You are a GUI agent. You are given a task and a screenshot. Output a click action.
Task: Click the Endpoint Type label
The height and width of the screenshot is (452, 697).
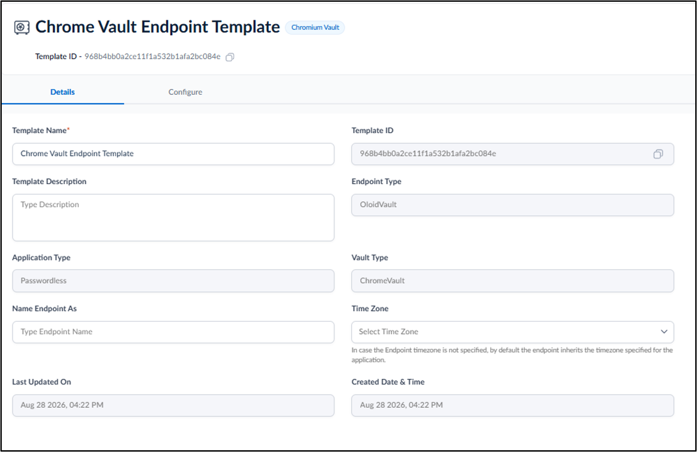[376, 182]
